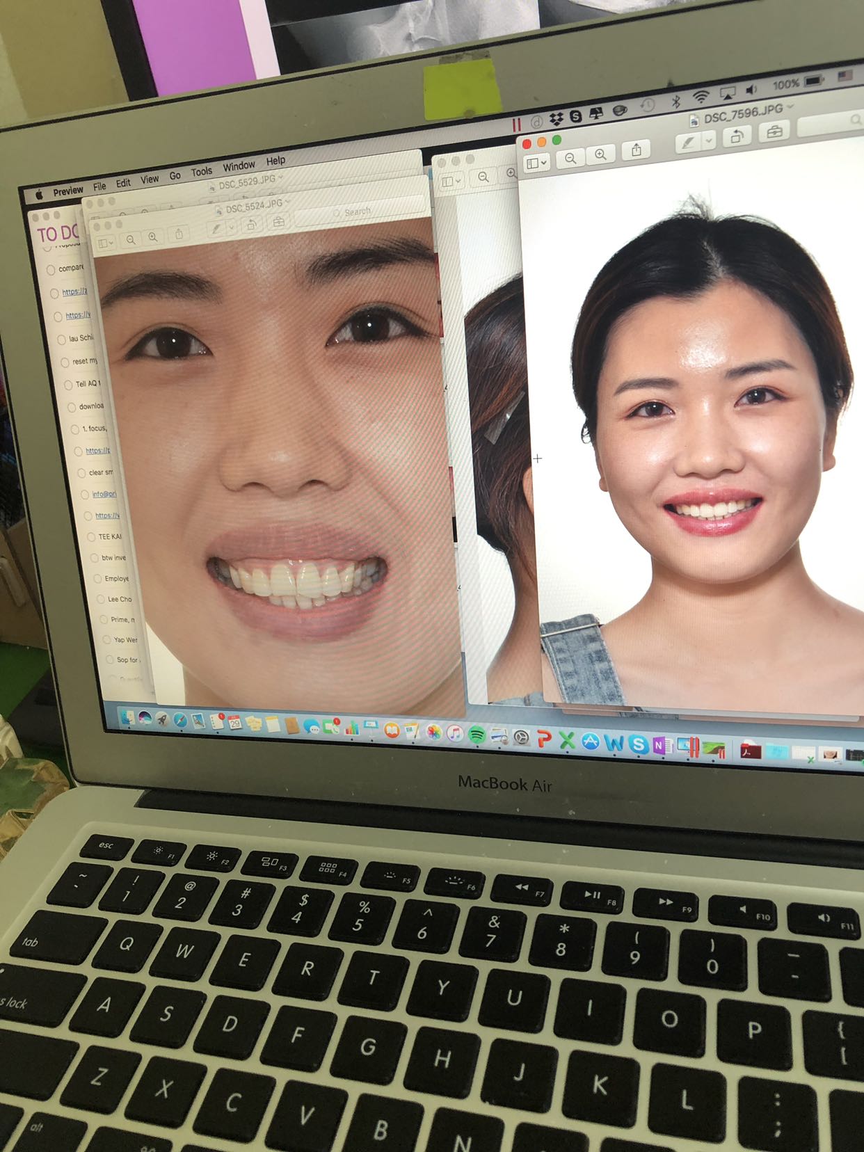Open the Dropbox menu bar icon
864x1152 pixels.
tap(557, 119)
